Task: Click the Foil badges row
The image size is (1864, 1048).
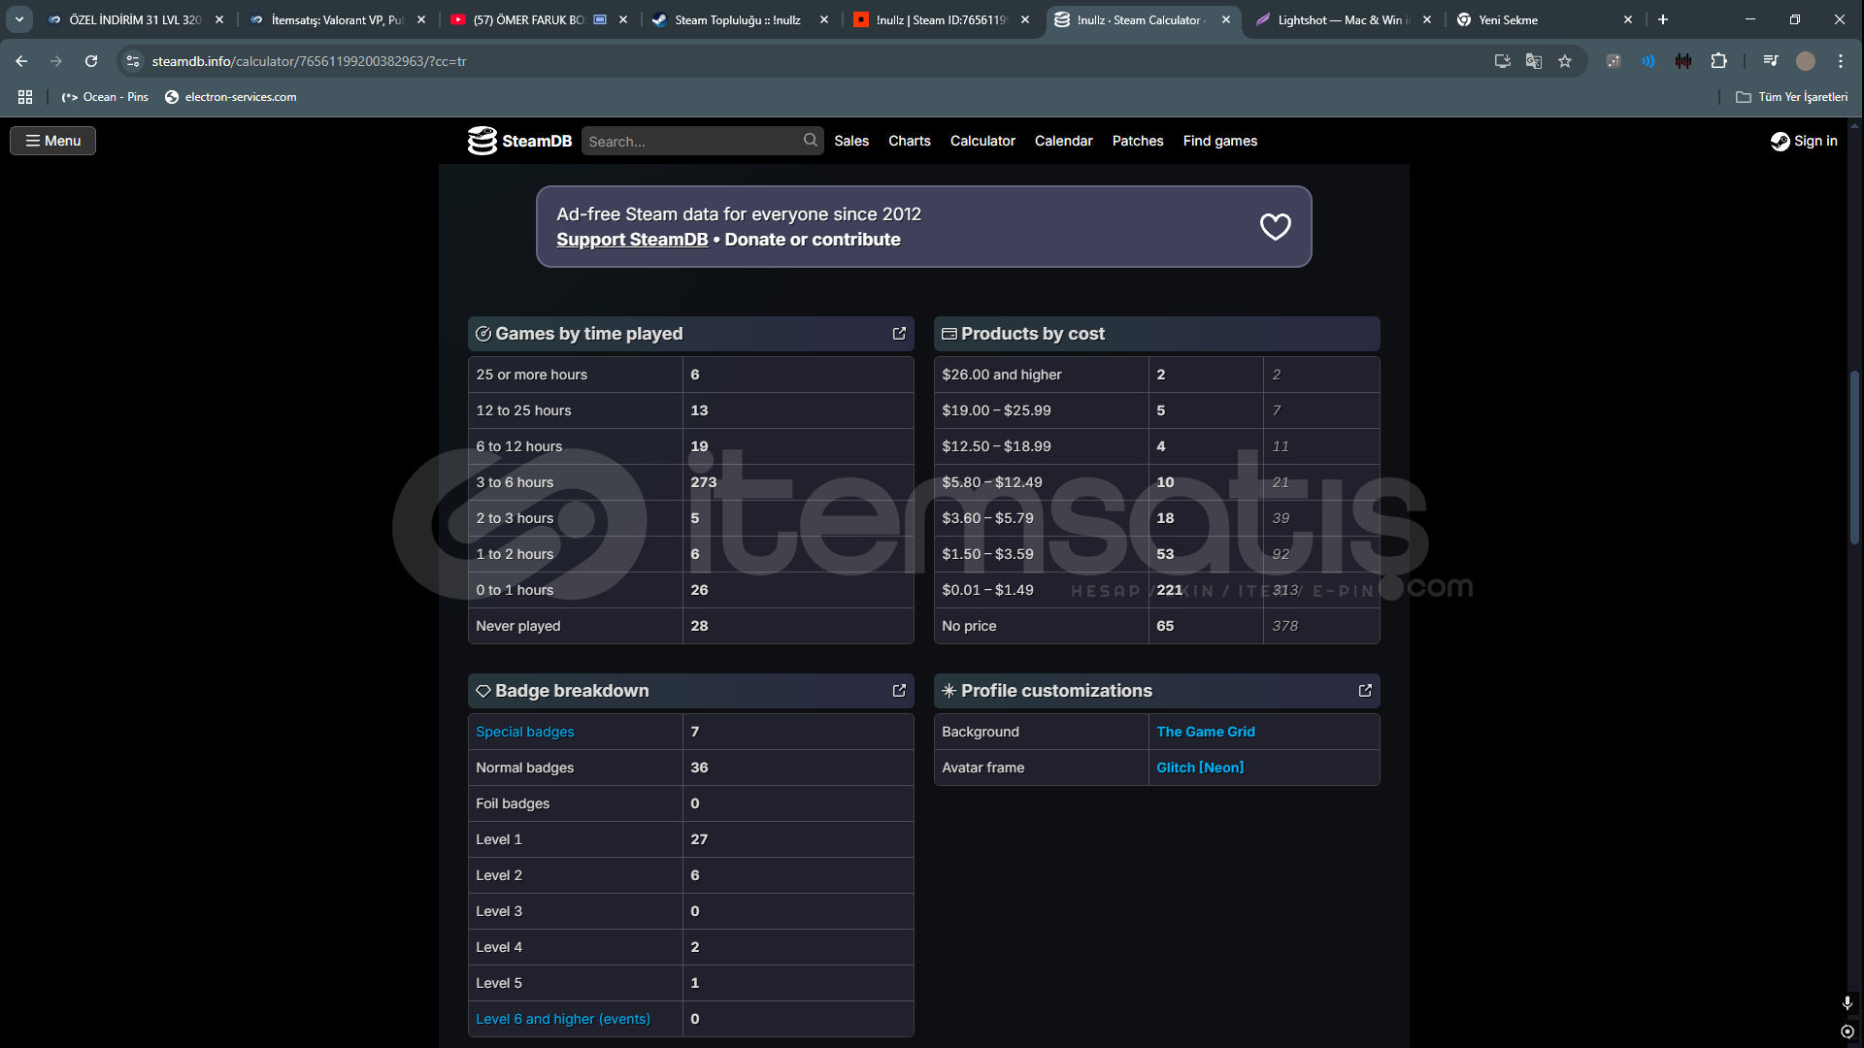Action: tap(690, 803)
